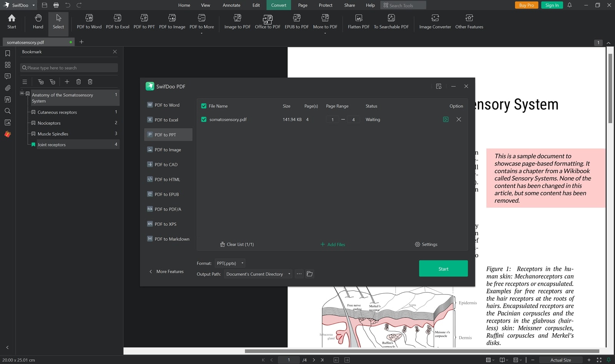The width and height of the screenshot is (615, 364).
Task: Click Clear List (1/1)
Action: (x=237, y=244)
